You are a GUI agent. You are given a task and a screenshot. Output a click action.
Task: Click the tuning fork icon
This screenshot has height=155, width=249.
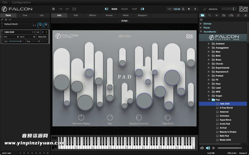pos(205,9)
